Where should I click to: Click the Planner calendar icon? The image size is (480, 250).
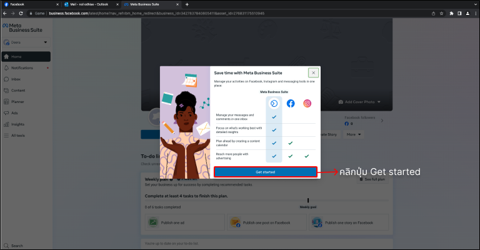tap(6, 102)
